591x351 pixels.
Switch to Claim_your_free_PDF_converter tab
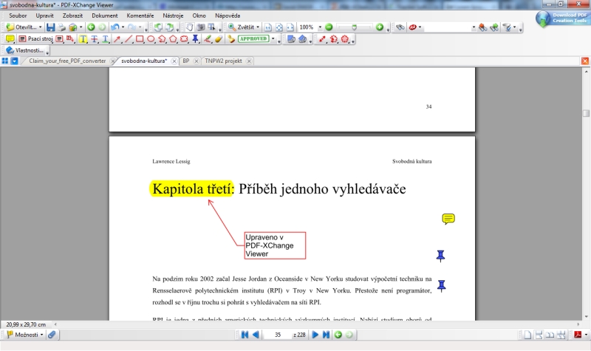click(x=67, y=61)
